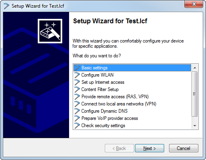Click the list scrollbar thumb
This screenshot has width=206, height=160.
[x=195, y=94]
